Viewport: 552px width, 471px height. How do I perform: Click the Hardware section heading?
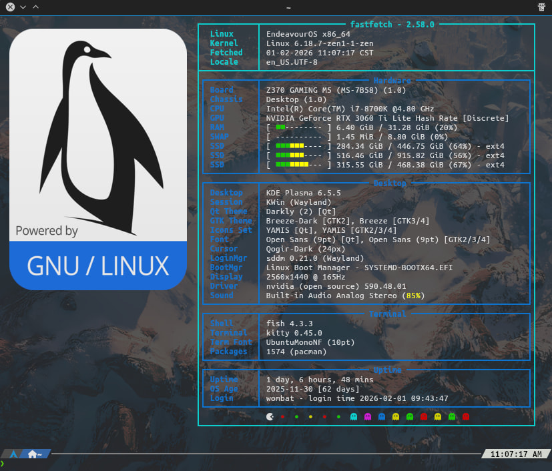(392, 81)
